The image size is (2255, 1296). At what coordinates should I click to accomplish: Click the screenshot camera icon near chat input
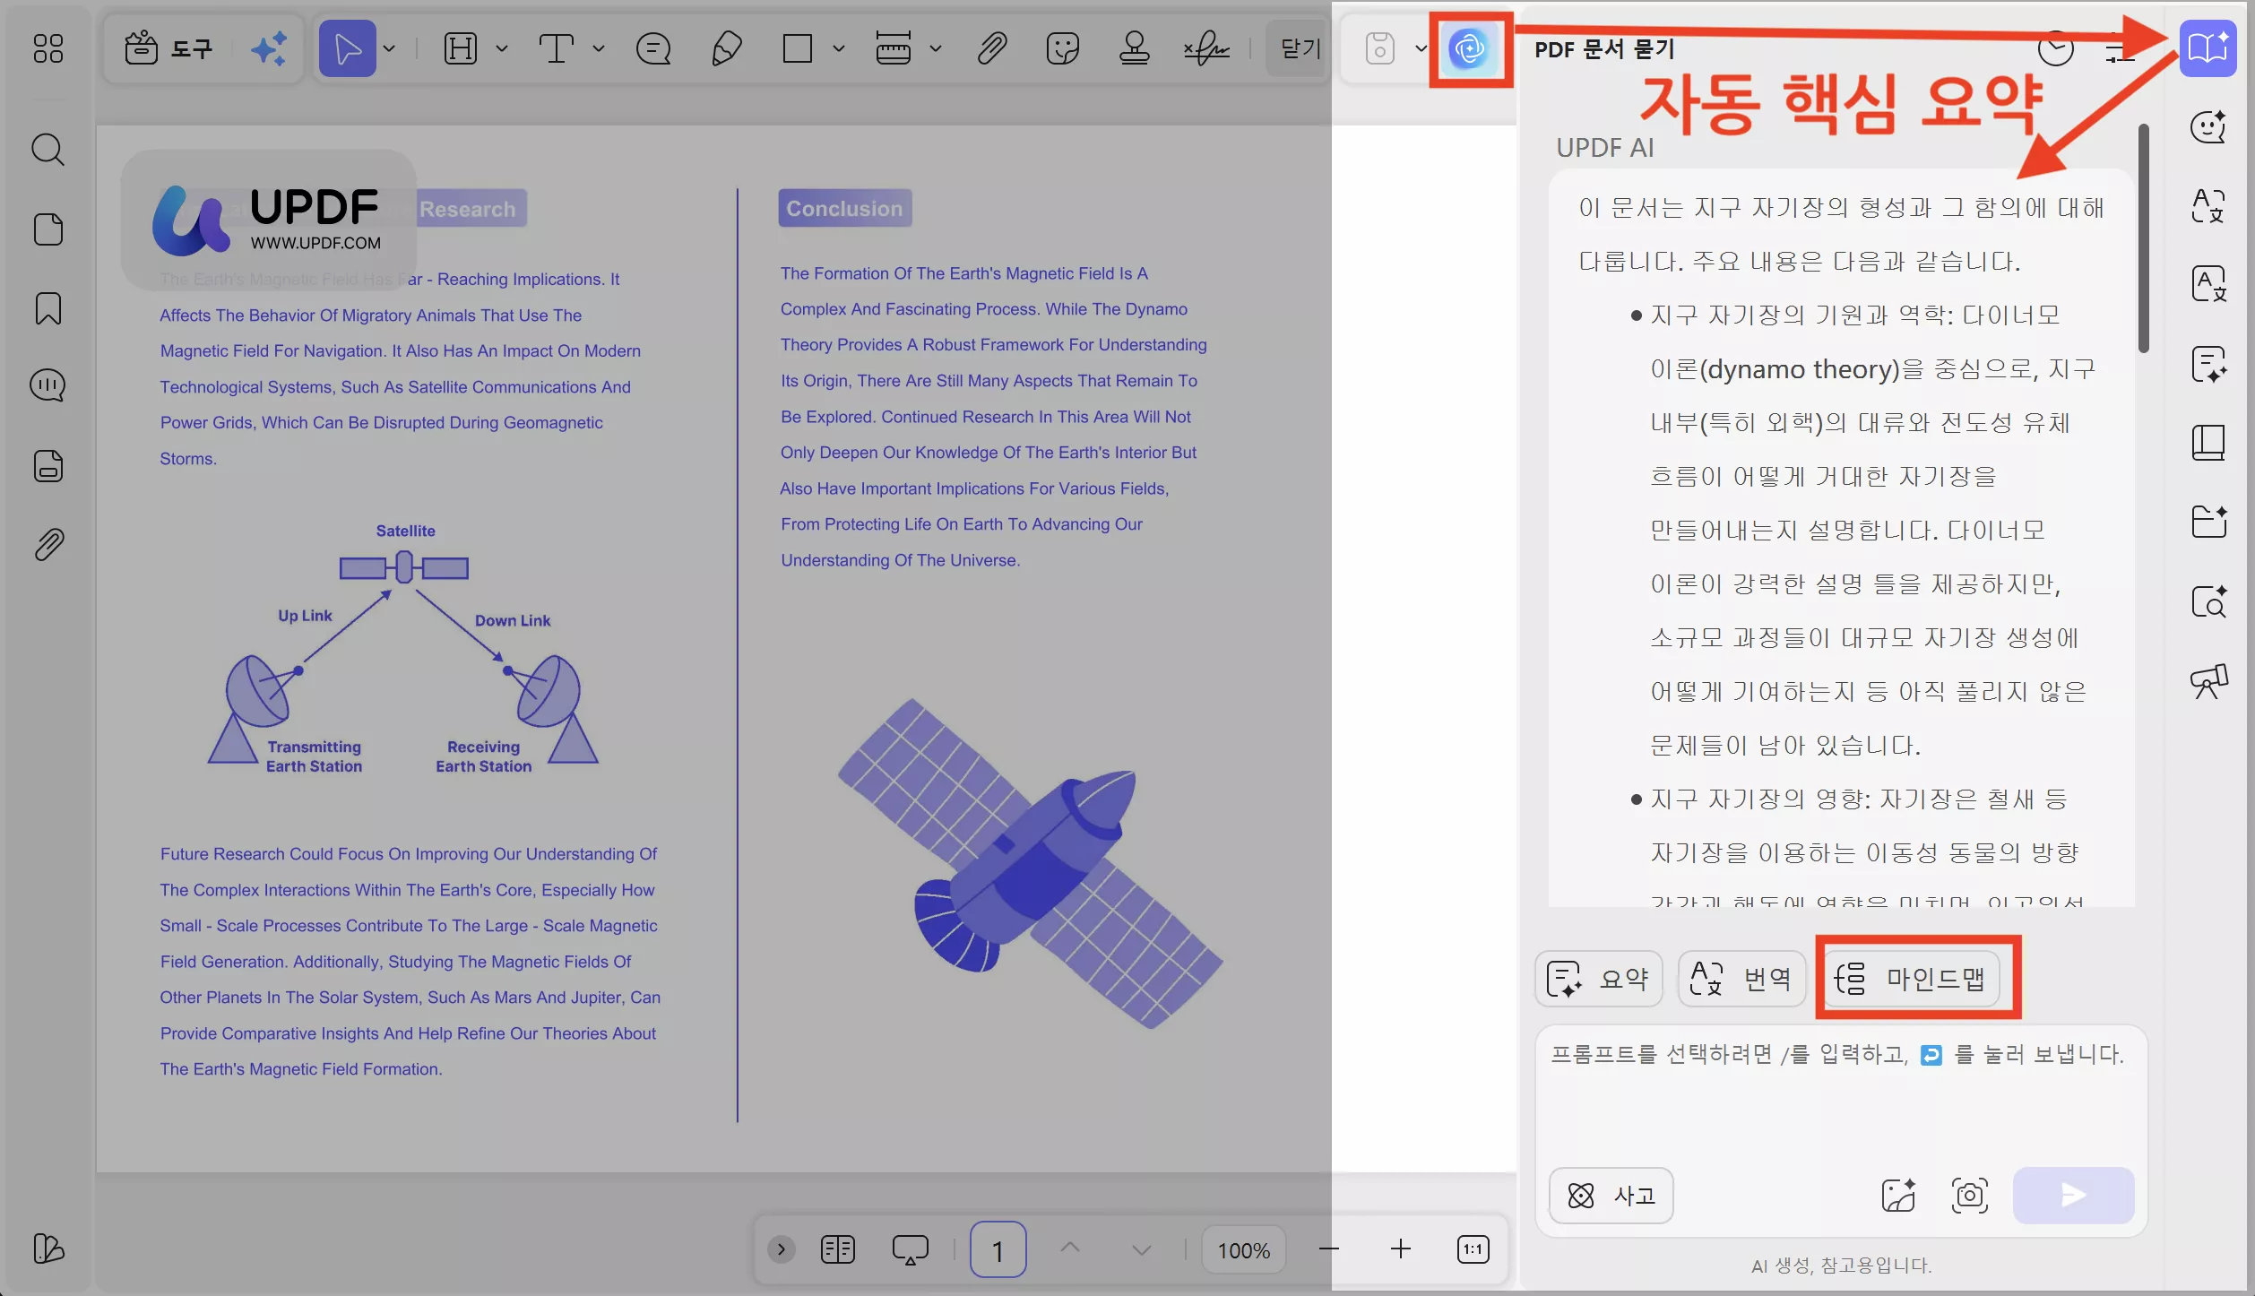[x=1969, y=1196]
